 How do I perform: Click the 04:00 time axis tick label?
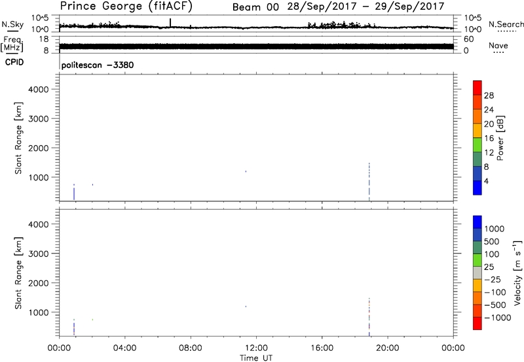(124, 348)
